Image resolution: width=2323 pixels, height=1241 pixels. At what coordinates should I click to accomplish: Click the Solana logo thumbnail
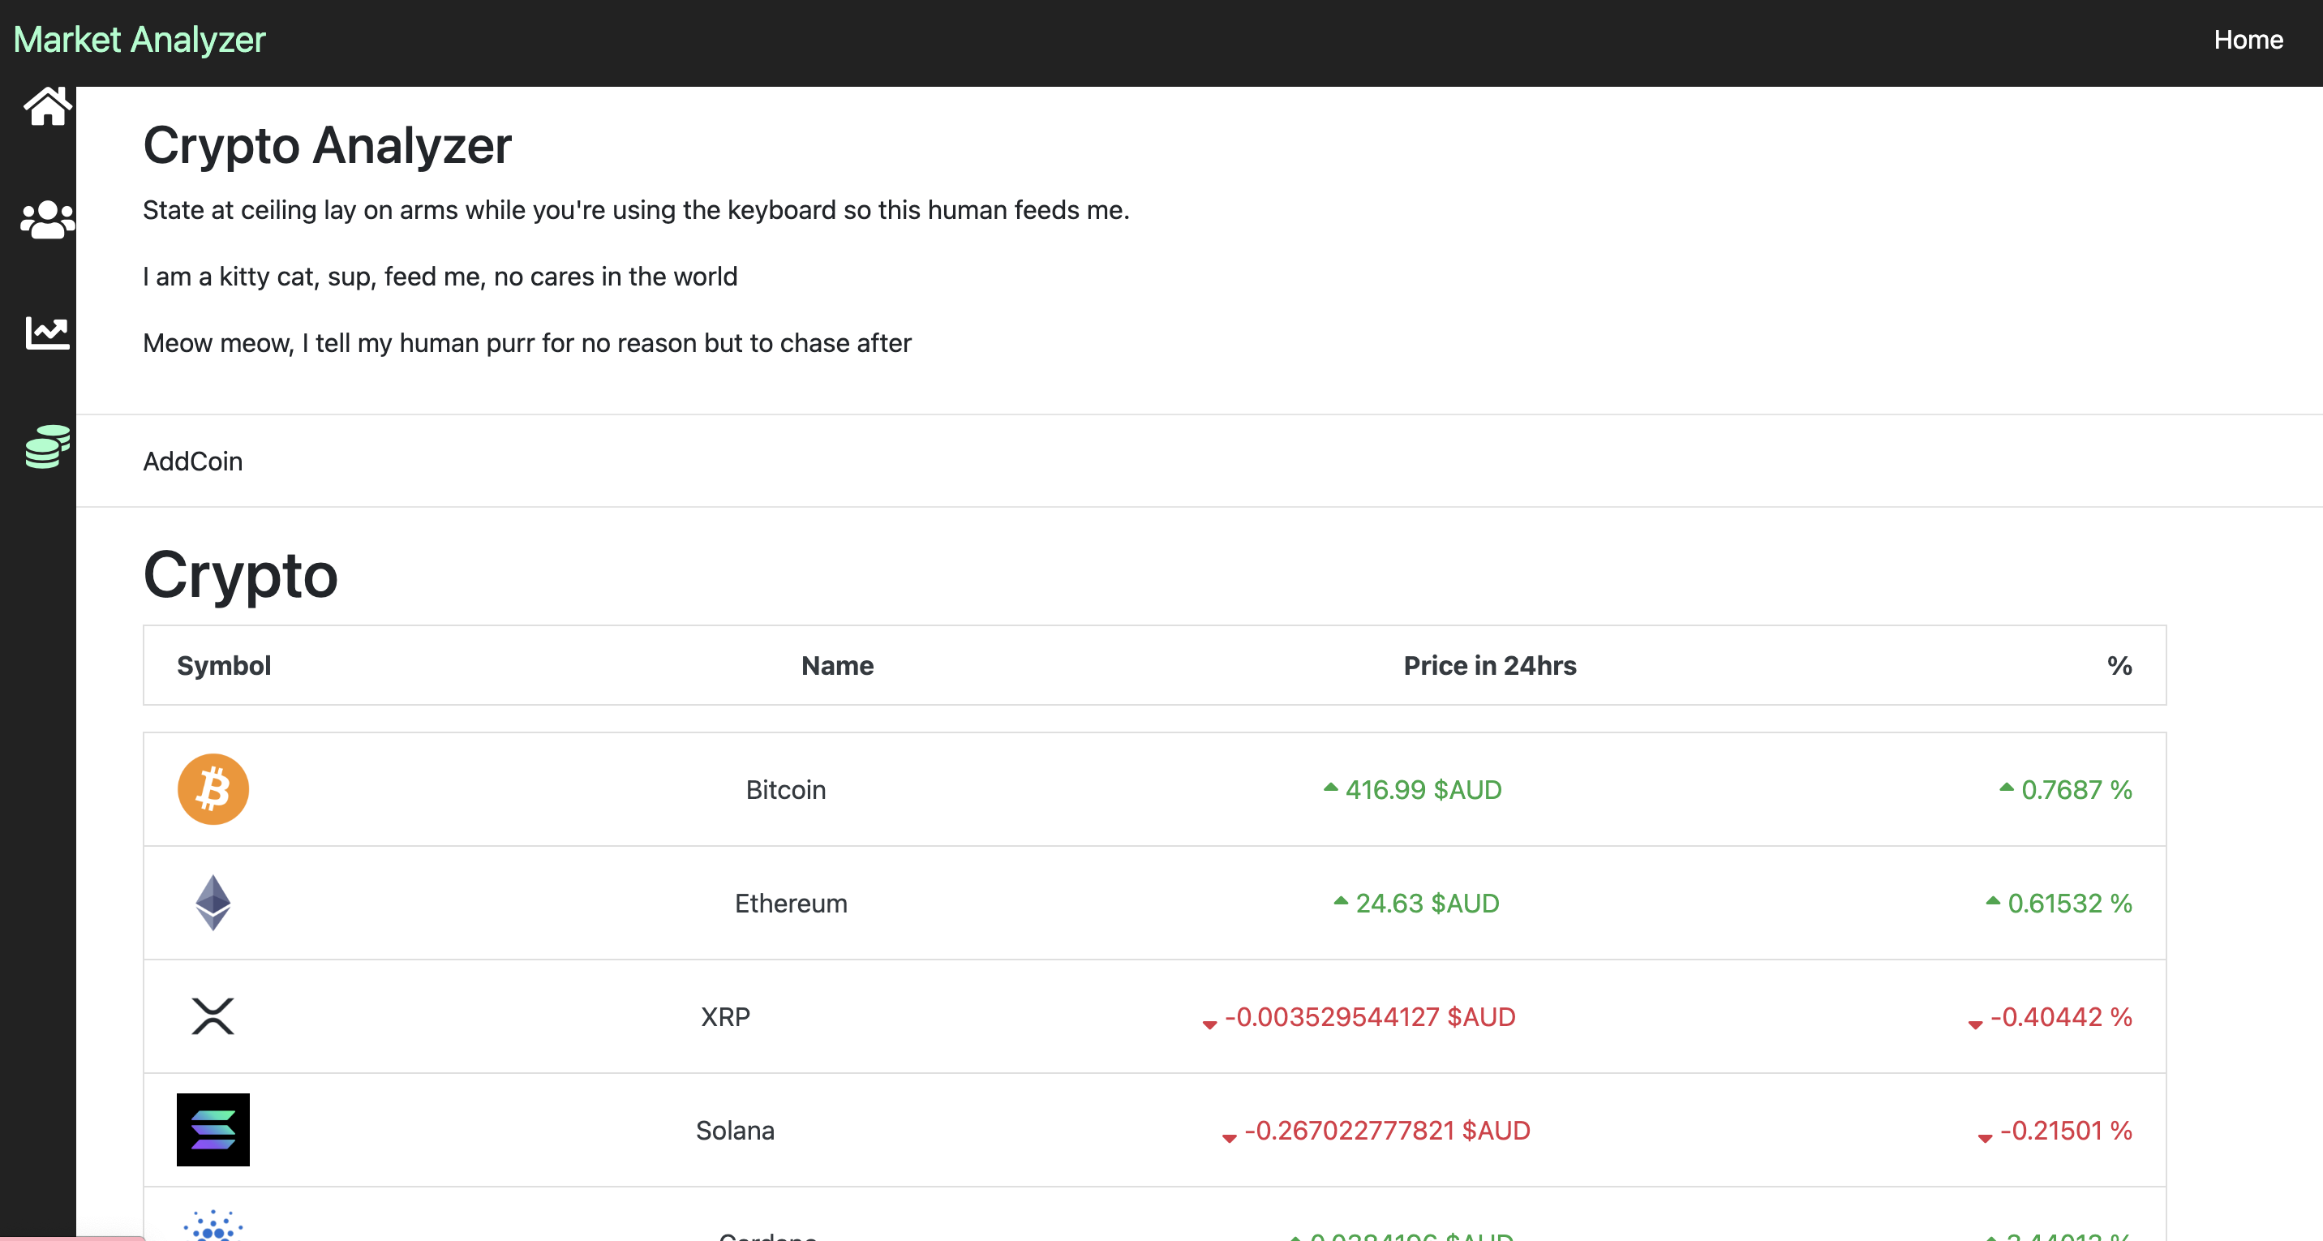[213, 1130]
